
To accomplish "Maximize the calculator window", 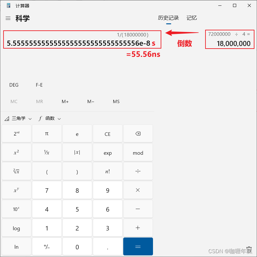I will click(x=235, y=5).
